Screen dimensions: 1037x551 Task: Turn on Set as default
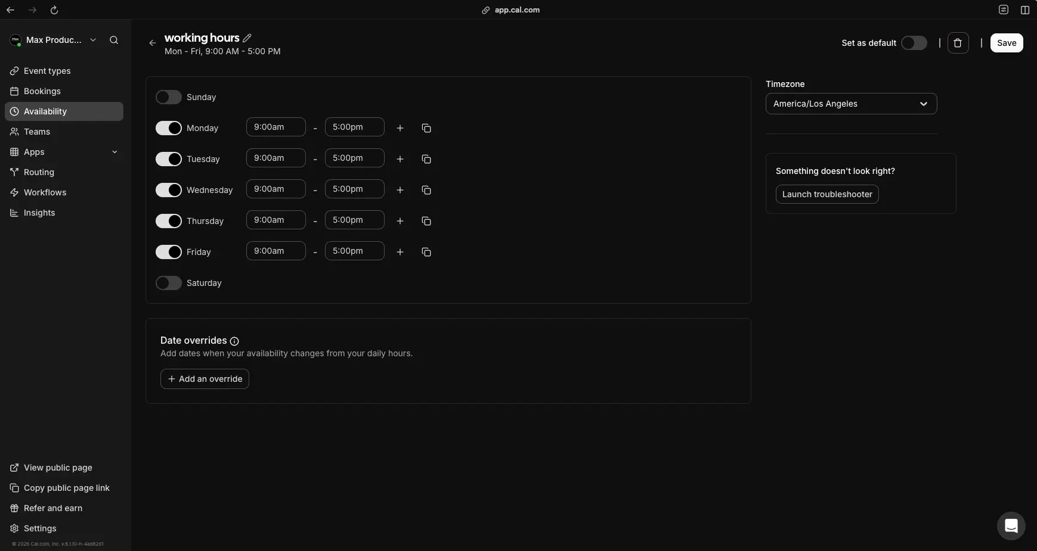click(x=914, y=43)
